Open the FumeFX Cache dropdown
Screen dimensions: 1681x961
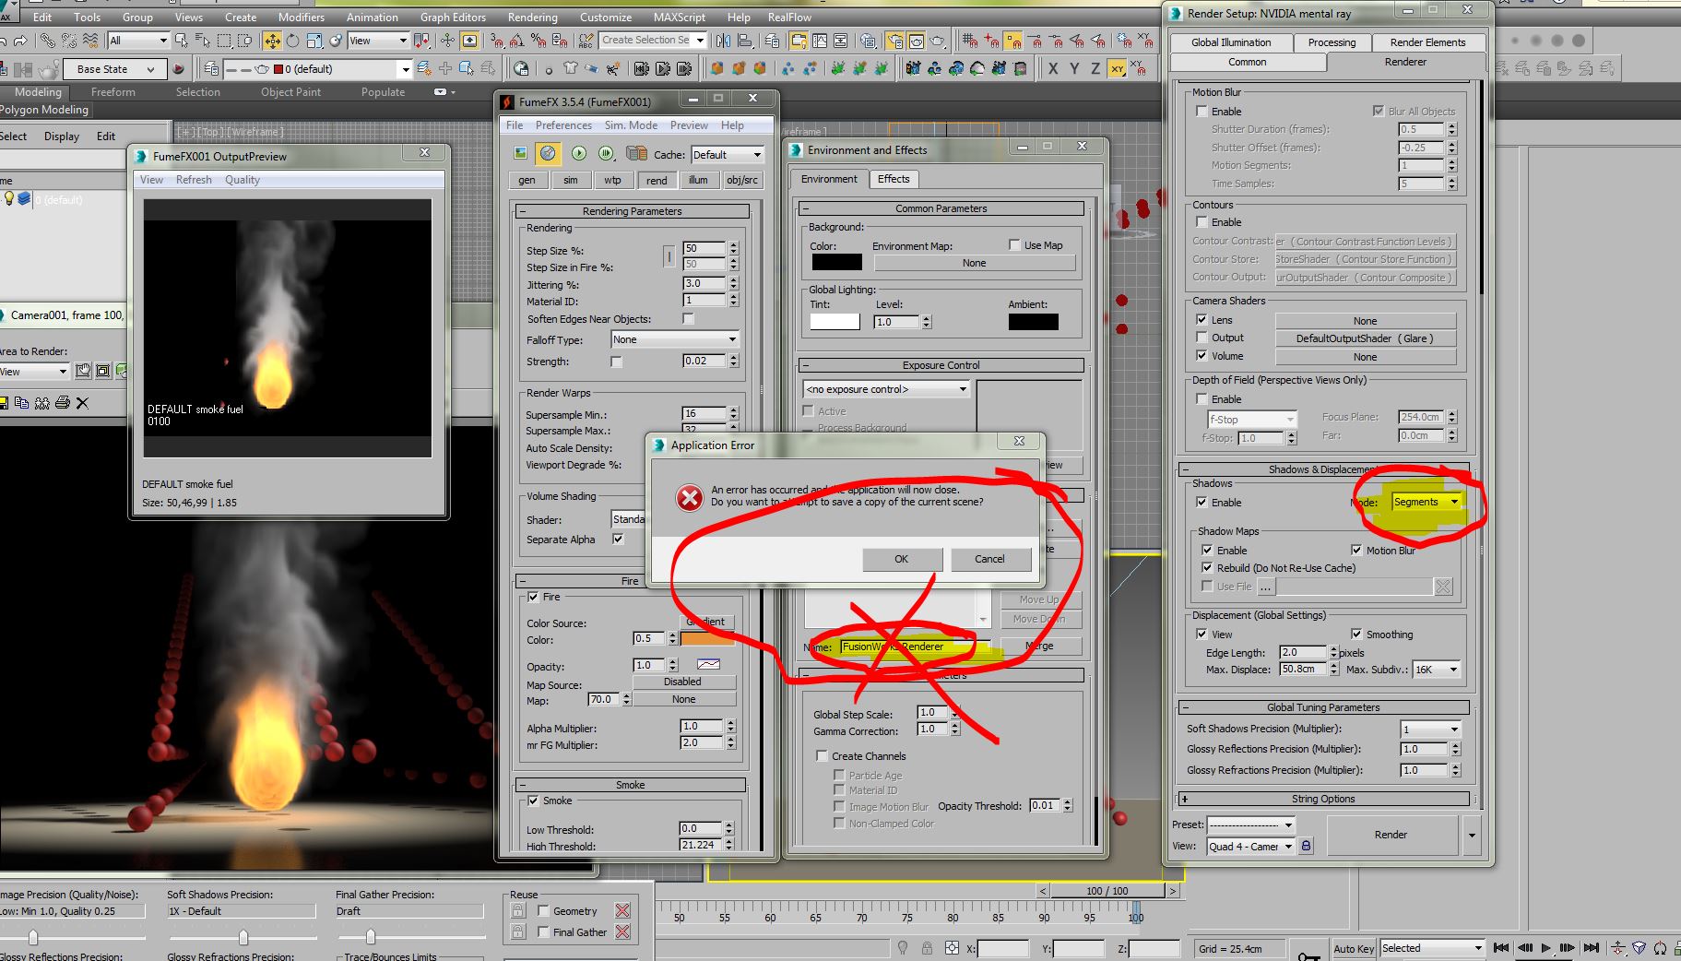727,154
